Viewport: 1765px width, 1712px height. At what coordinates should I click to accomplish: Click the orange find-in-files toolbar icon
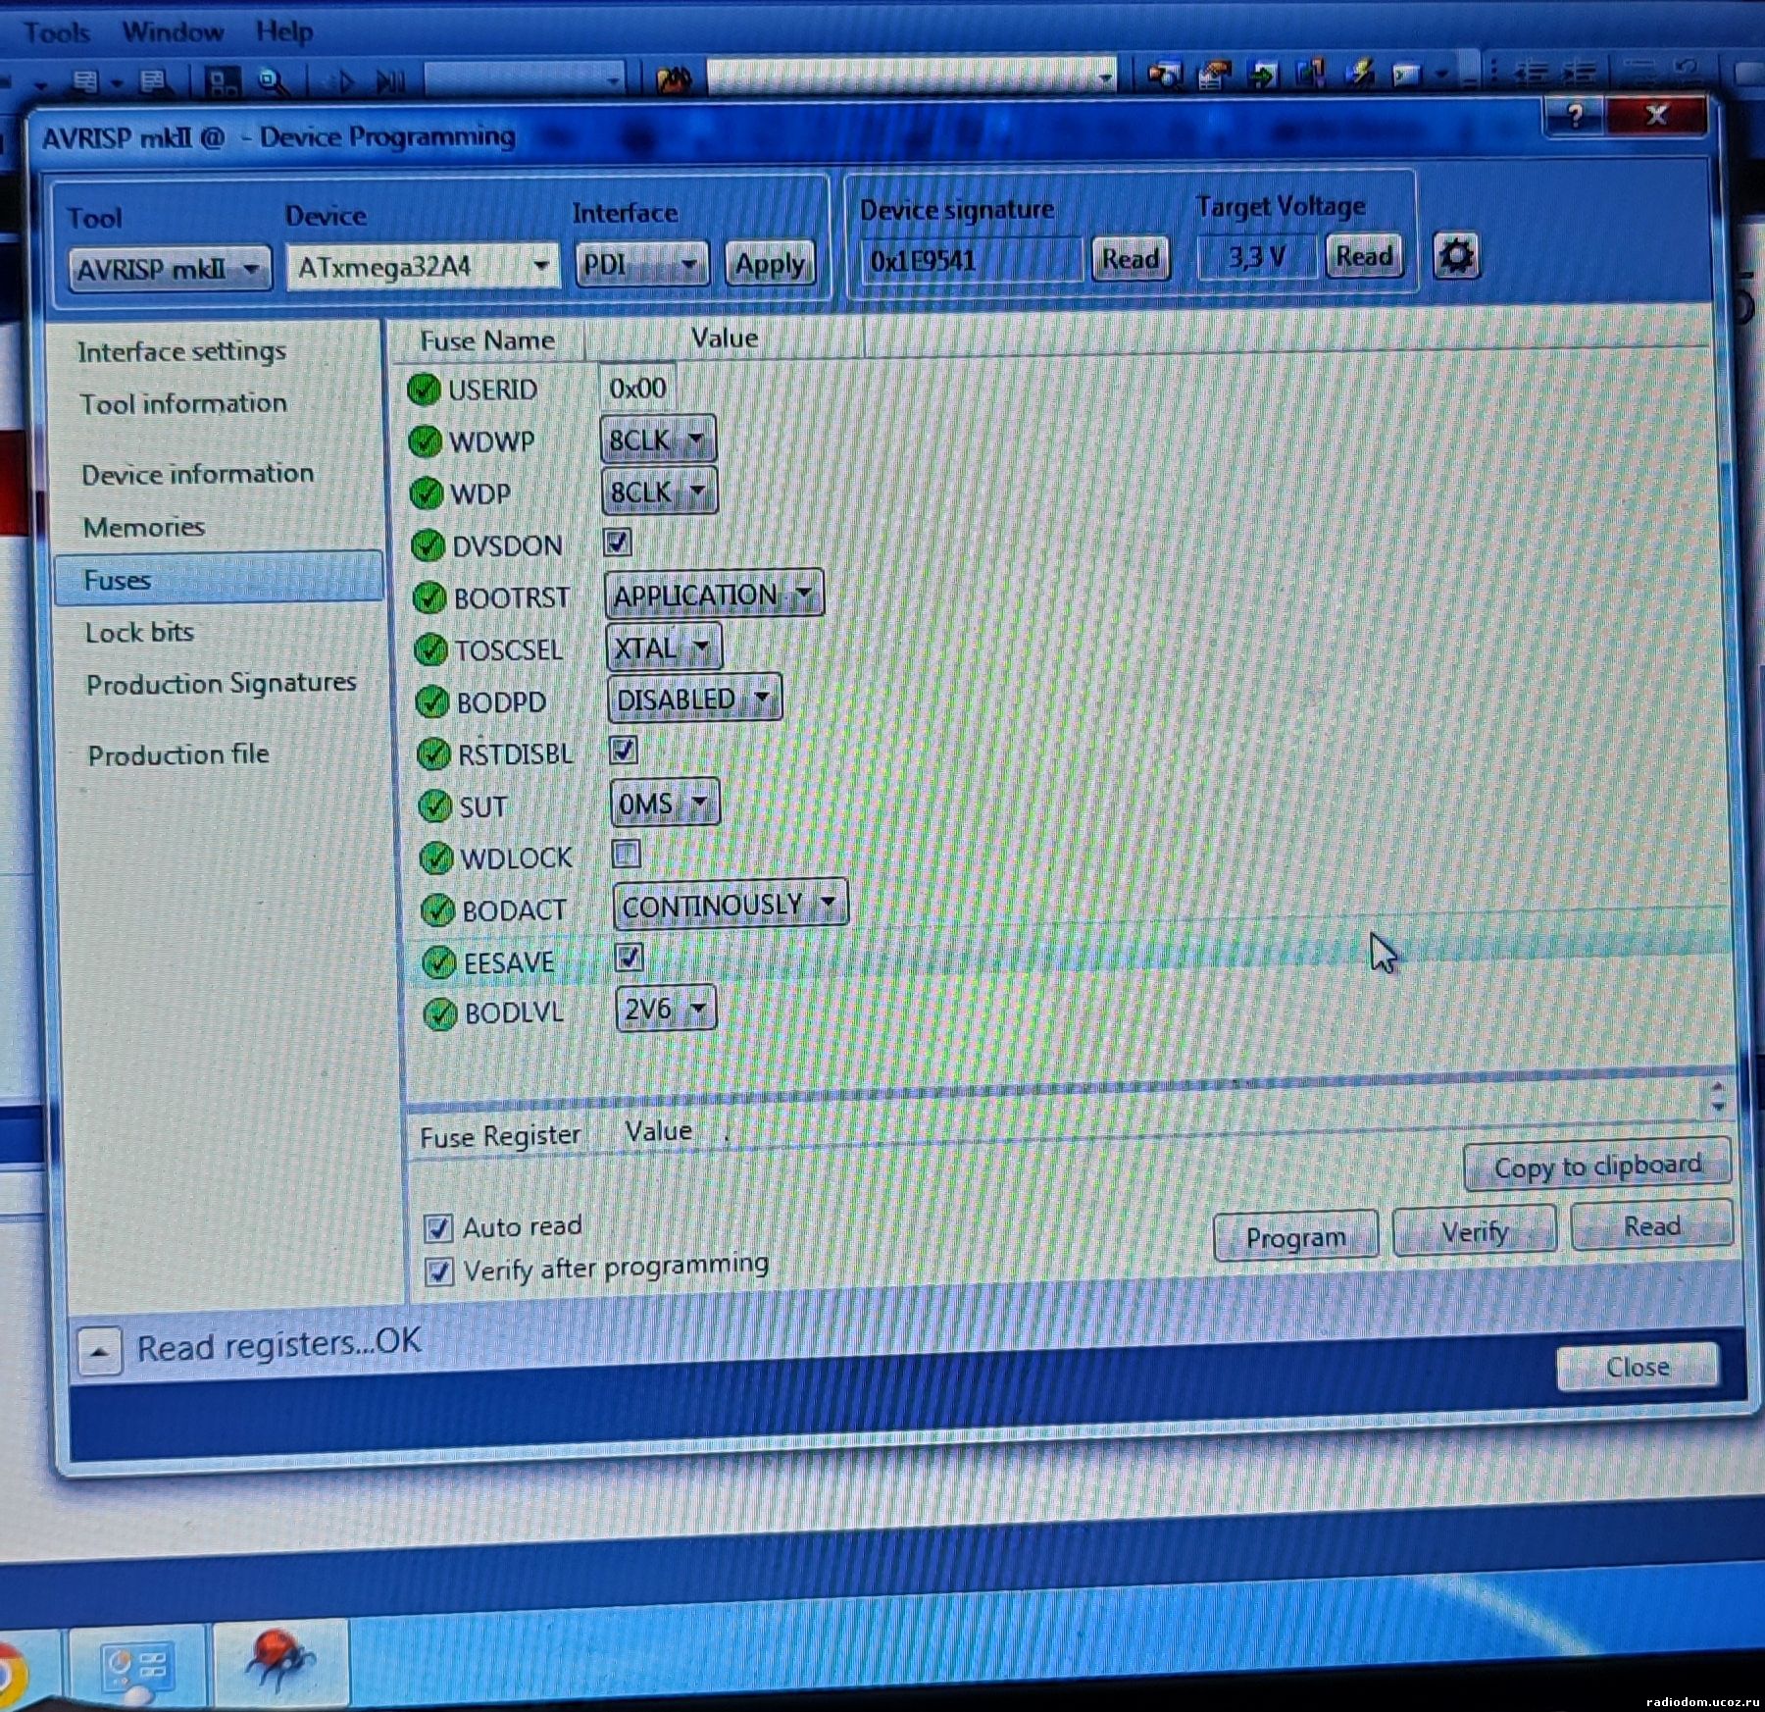(674, 78)
